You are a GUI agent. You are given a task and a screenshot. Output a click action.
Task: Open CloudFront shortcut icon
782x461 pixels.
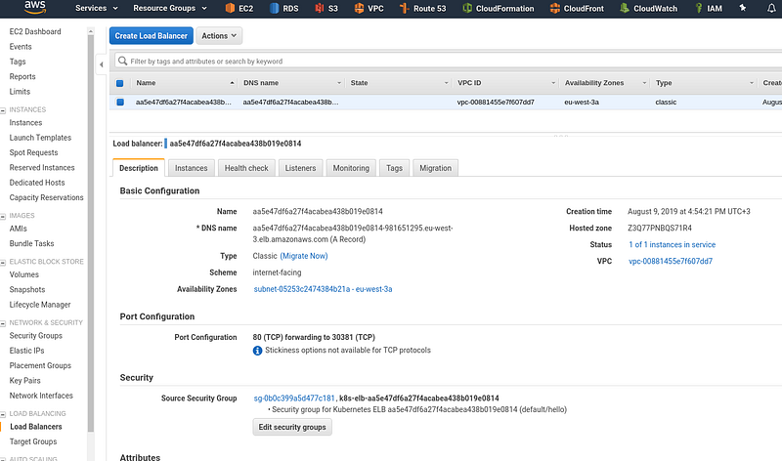(x=554, y=8)
